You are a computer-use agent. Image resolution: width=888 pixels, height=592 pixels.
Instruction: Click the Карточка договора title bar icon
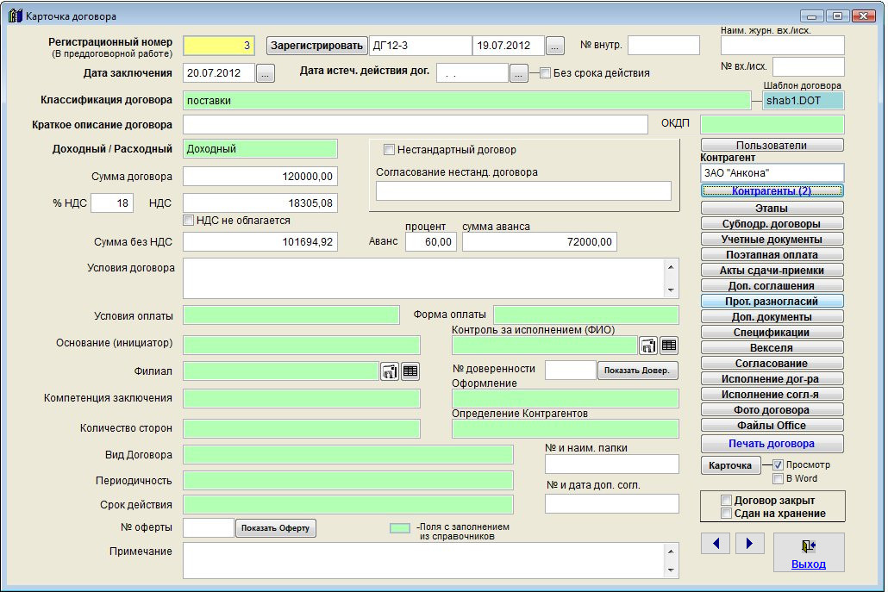pyautogui.click(x=15, y=16)
